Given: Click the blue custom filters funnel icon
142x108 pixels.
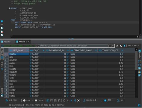Looking at the screenshot, I should click(124, 46).
